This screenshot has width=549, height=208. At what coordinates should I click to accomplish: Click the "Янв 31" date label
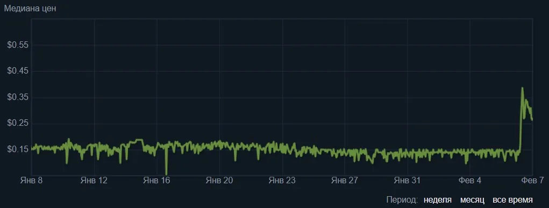coord(407,181)
